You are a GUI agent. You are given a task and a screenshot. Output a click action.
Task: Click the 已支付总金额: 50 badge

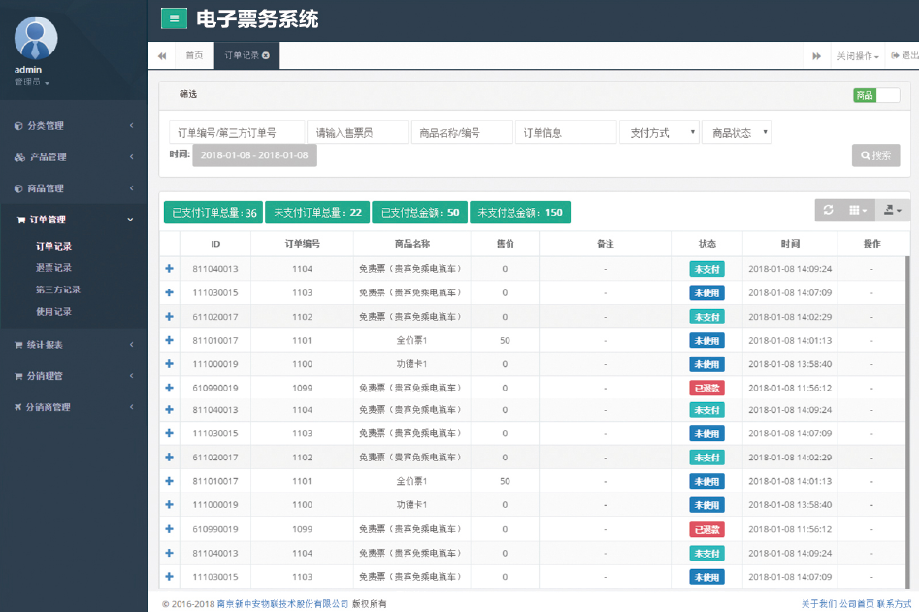(x=419, y=213)
